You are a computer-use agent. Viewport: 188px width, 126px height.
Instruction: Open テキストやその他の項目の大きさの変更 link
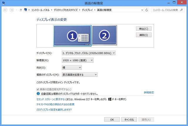click(x=56, y=104)
